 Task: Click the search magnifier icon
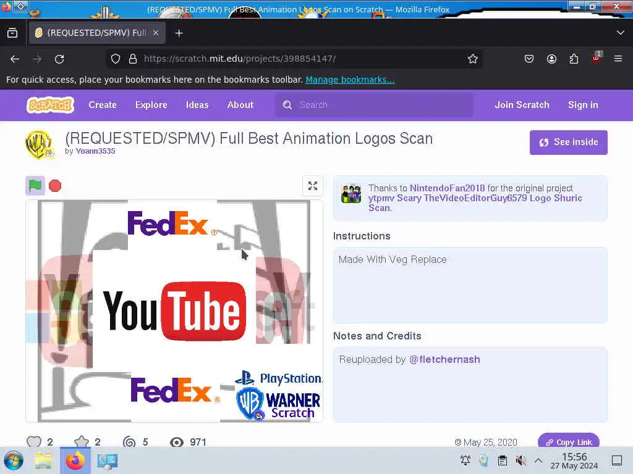pos(287,105)
